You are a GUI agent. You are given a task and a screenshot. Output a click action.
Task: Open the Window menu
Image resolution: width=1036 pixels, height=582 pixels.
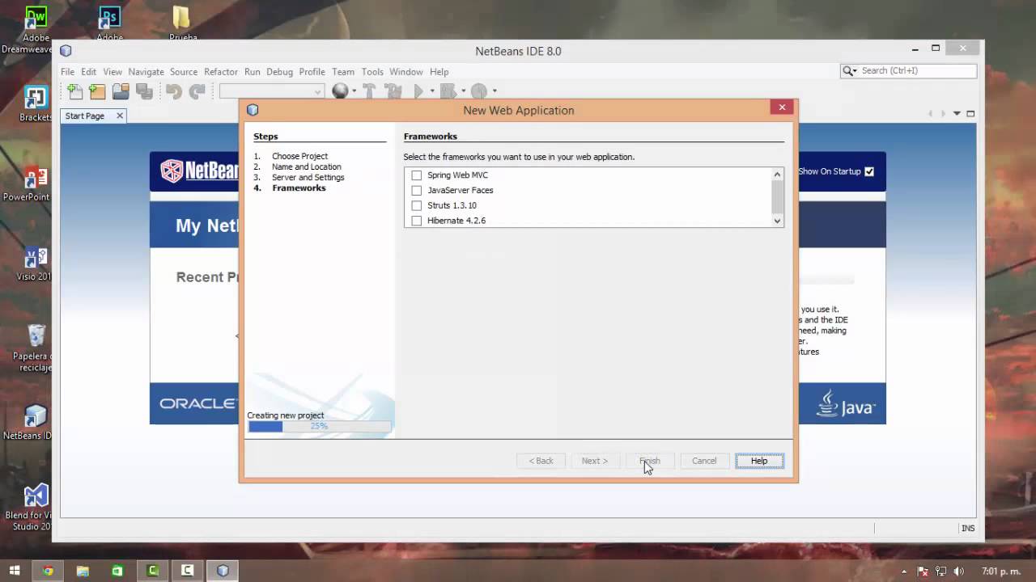point(406,72)
